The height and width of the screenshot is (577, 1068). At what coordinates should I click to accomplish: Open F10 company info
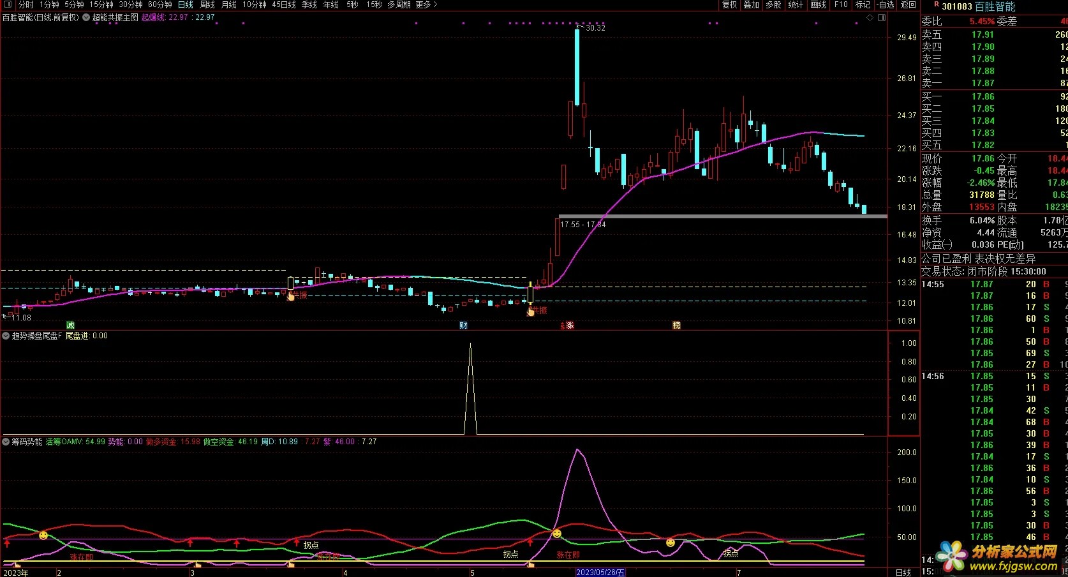click(841, 4)
